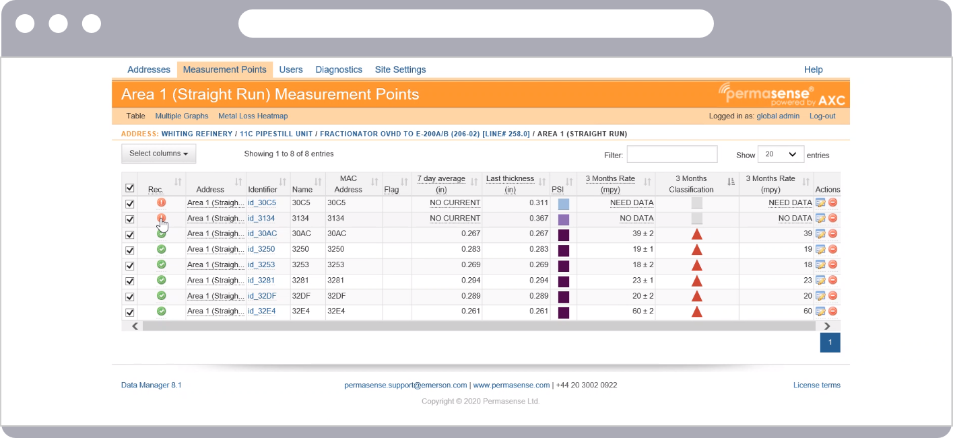Open the License terms link
953x438 pixels.
tap(817, 385)
